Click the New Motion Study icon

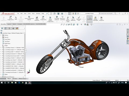68,19
